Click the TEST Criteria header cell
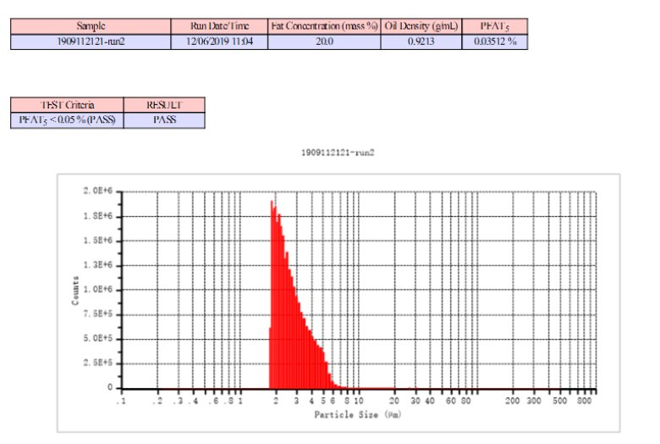Screen dimensions: 660x444 tap(67, 105)
